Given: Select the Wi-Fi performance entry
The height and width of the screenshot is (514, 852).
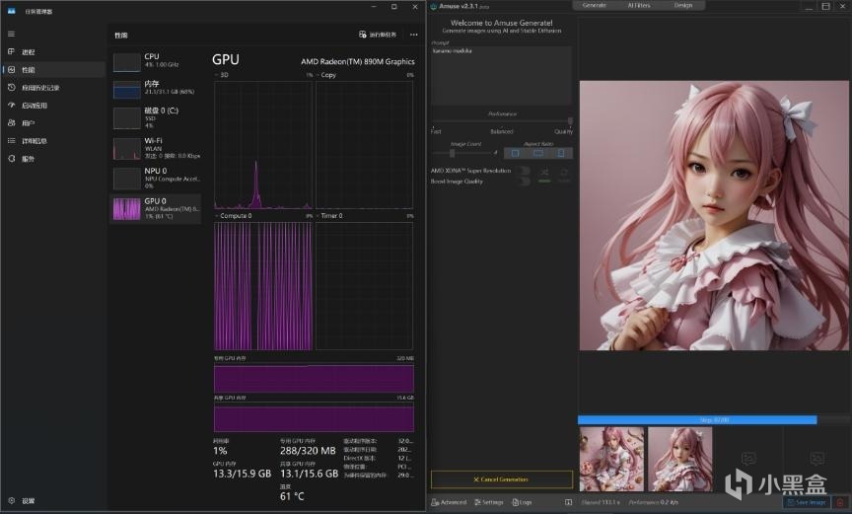Looking at the screenshot, I should coord(156,148).
